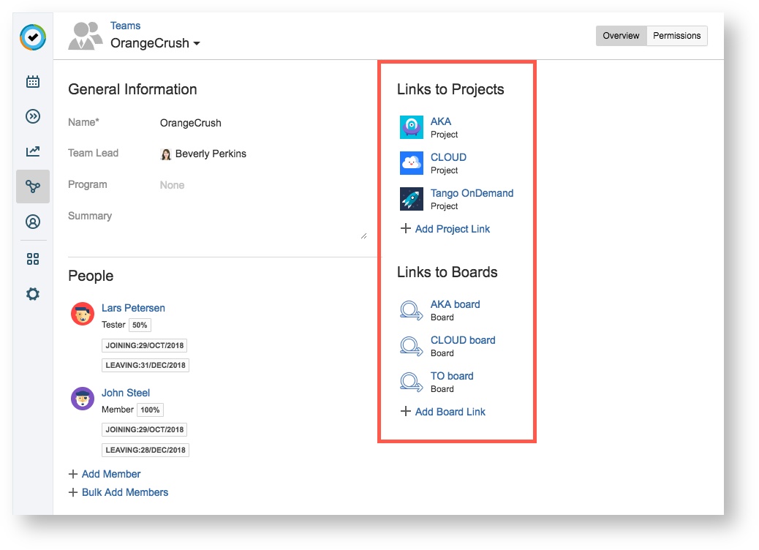Image resolution: width=759 pixels, height=550 pixels.
Task: Click Lars Petersen's 50% availability badge
Action: [140, 325]
